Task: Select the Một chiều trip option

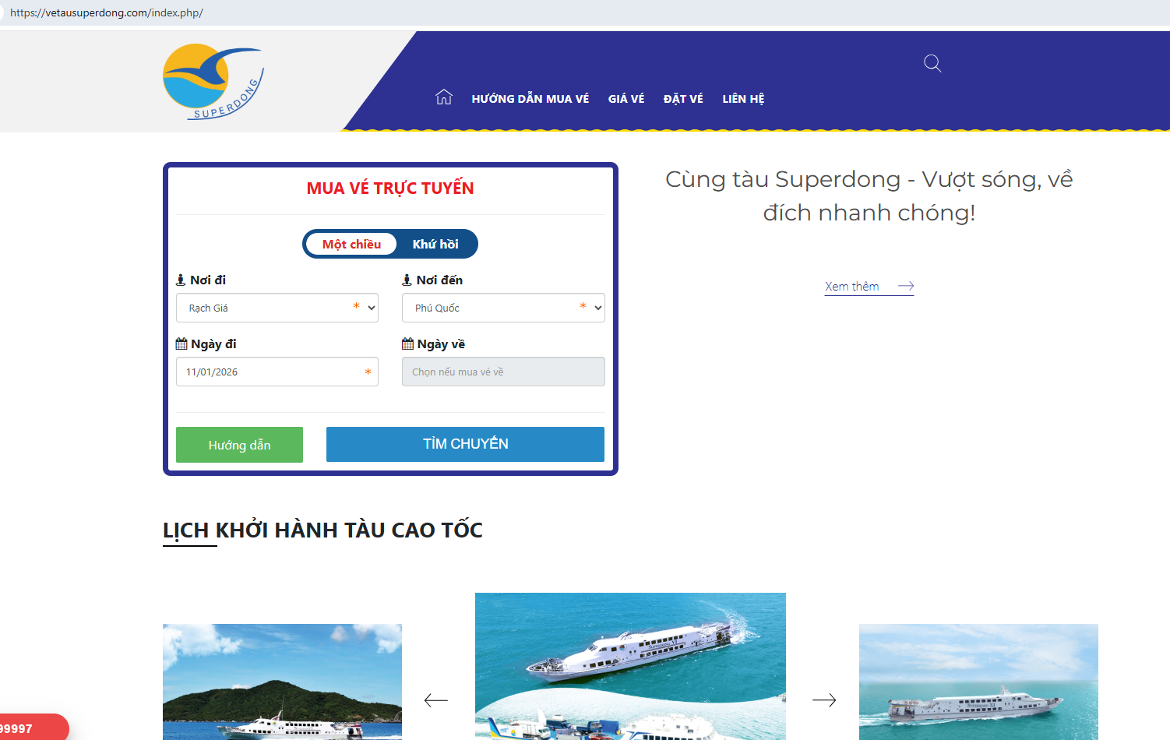Action: tap(351, 244)
